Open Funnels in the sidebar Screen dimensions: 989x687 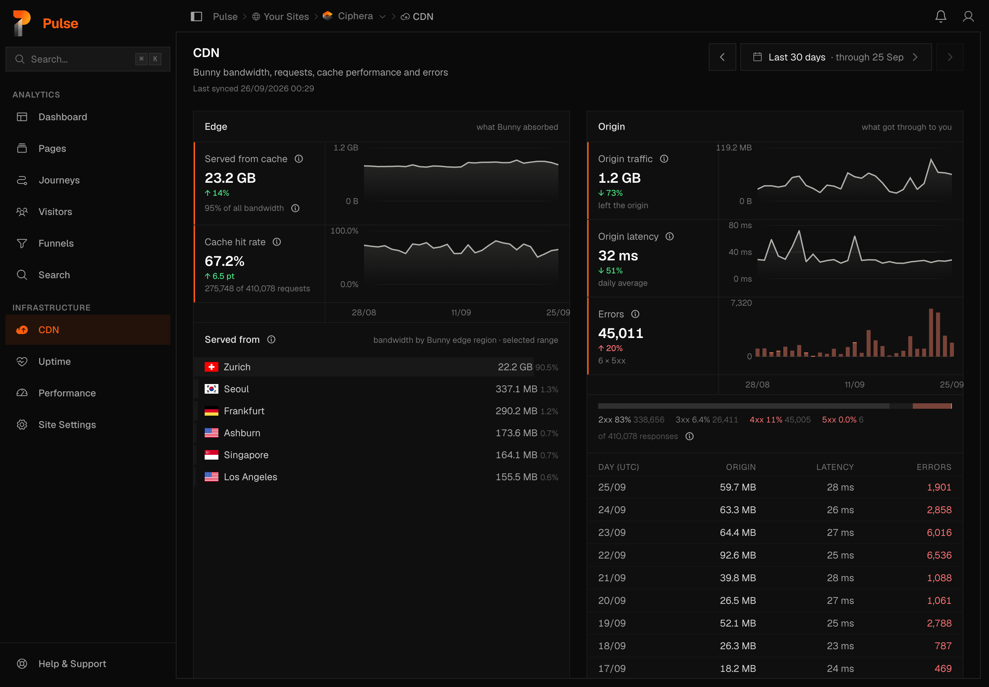88,243
